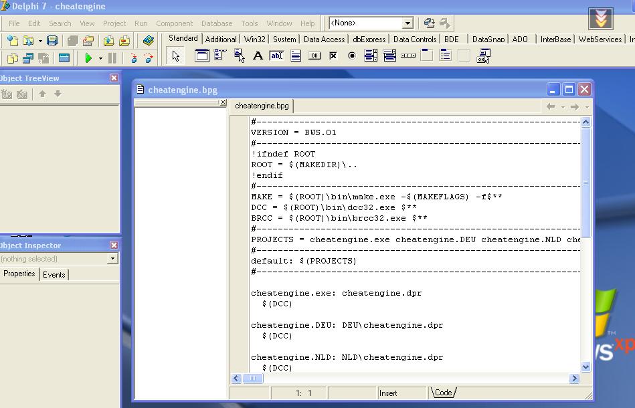This screenshot has height=408, width=635.
Task: Expand the <None> desktop layout dropdown
Action: coord(407,23)
